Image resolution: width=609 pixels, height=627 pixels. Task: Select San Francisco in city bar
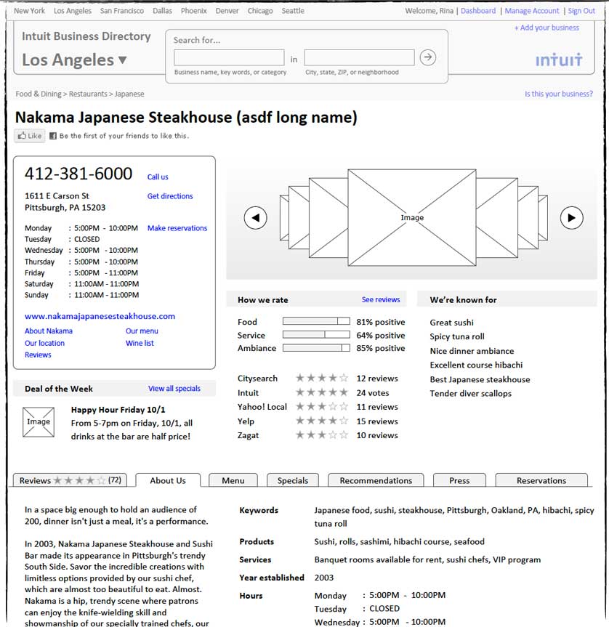[x=122, y=11]
